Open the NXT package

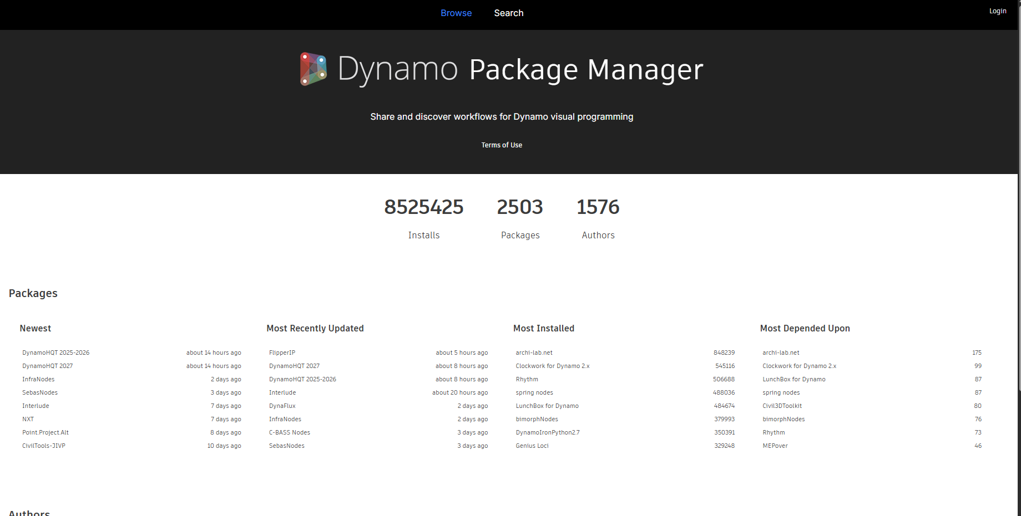28,419
